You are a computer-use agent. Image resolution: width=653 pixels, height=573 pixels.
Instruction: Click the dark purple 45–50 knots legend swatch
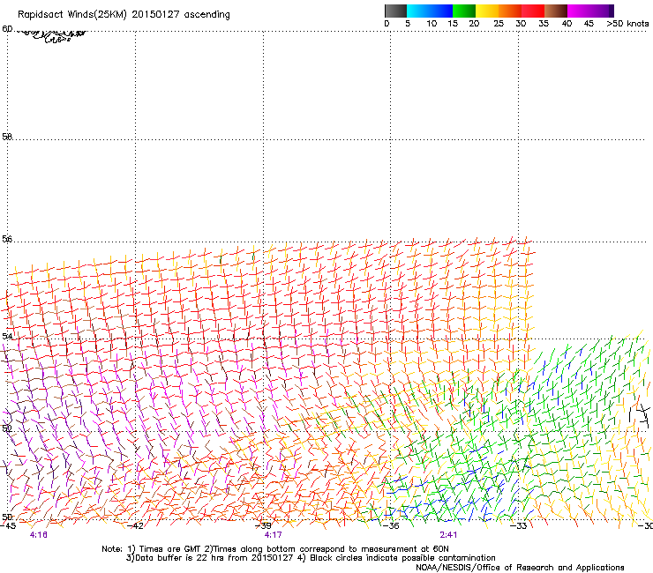coord(602,11)
